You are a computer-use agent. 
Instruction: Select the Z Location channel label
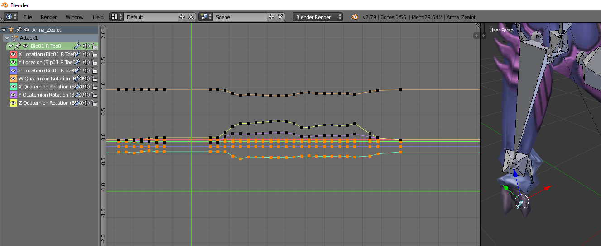coord(46,70)
